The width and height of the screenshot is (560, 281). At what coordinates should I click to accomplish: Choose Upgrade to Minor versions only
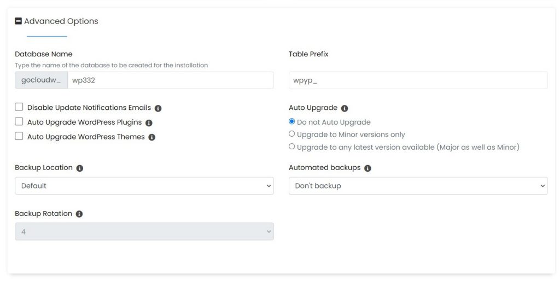292,134
